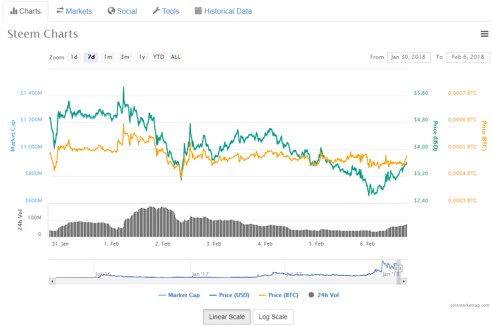Click the bar chart icon on Charts tab
This screenshot has width=492, height=326.
click(14, 11)
